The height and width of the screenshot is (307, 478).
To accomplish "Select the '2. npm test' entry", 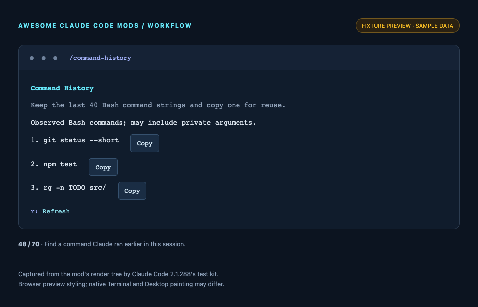I will pyautogui.click(x=54, y=164).
